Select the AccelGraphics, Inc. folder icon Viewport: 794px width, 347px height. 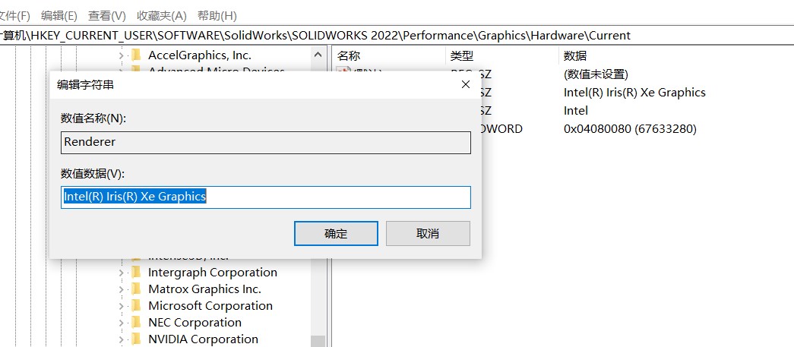pos(136,55)
